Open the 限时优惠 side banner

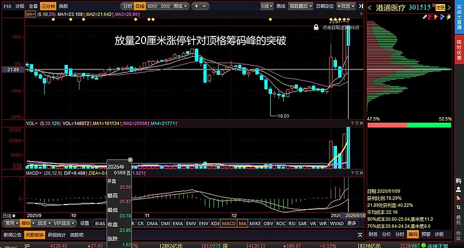[x=459, y=50]
